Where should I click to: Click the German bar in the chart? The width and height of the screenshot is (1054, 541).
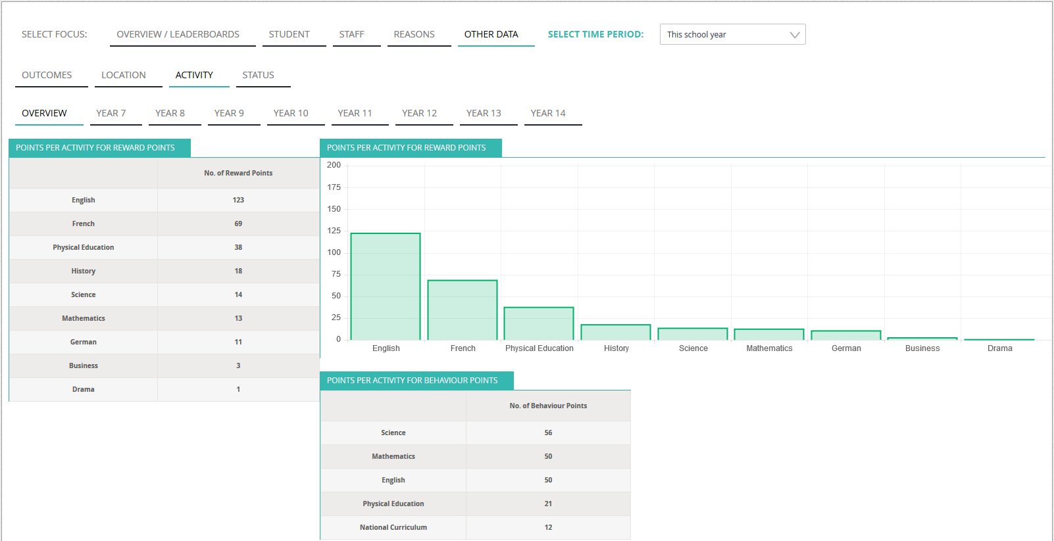[846, 335]
